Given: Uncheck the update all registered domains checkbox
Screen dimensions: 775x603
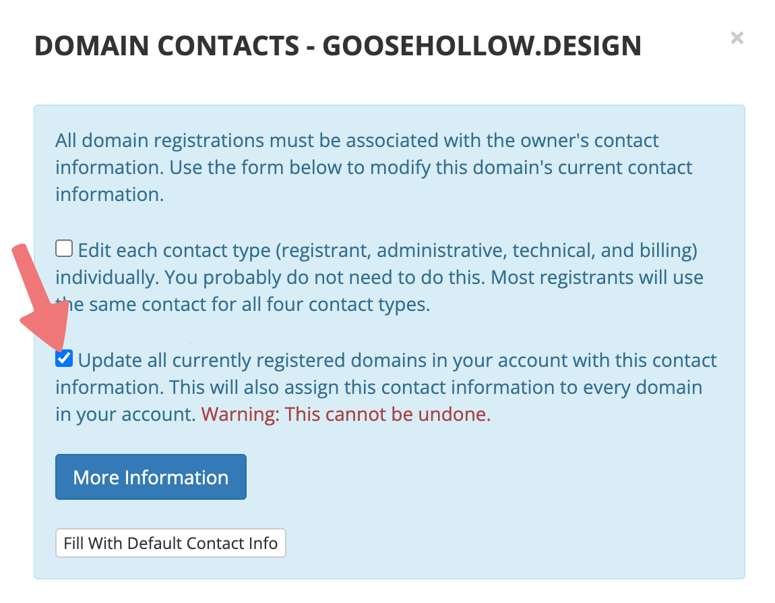Looking at the screenshot, I should tap(64, 359).
